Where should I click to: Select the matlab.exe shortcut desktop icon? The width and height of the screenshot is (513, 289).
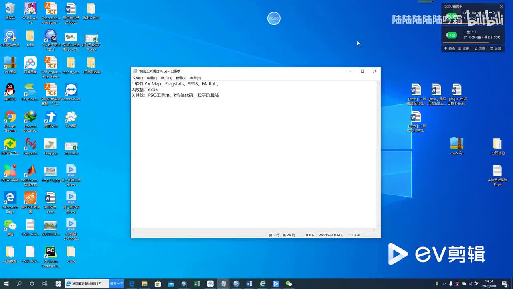(30, 176)
